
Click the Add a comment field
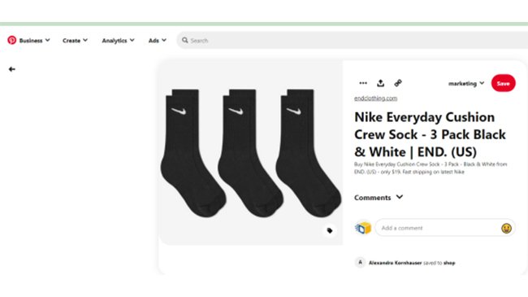click(445, 228)
